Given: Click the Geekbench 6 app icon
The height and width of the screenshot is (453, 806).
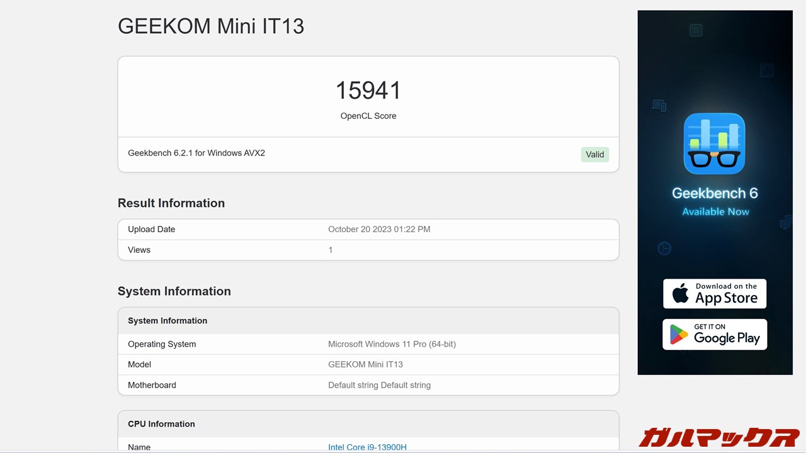Looking at the screenshot, I should click(715, 143).
